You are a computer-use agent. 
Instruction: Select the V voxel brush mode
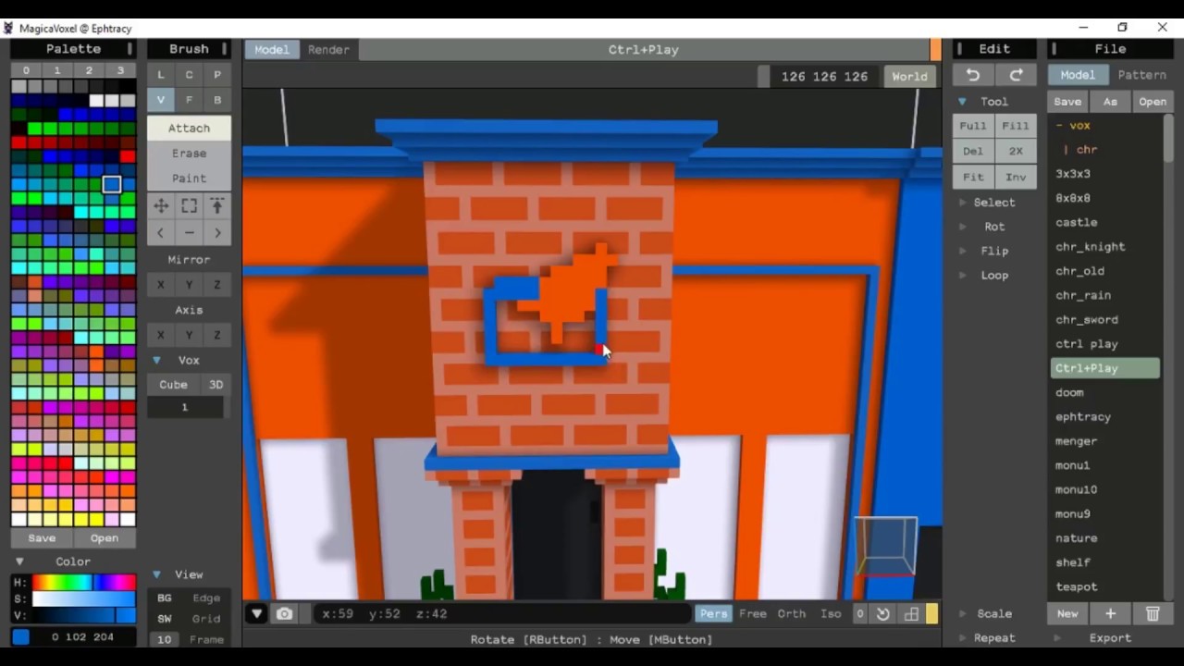[x=161, y=100]
